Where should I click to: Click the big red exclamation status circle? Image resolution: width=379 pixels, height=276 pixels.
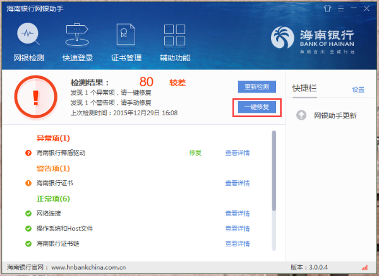click(x=36, y=97)
